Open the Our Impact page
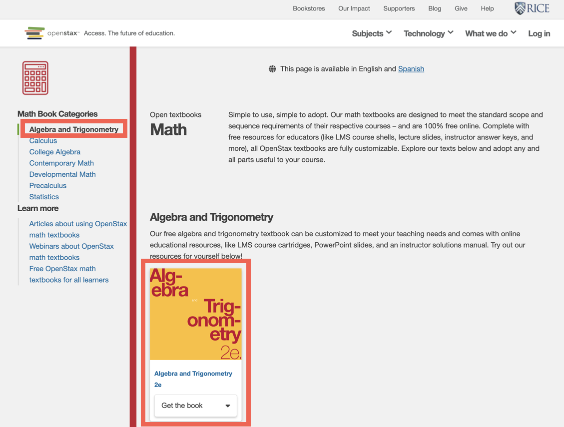Screen dimensions: 564x427 [354, 8]
